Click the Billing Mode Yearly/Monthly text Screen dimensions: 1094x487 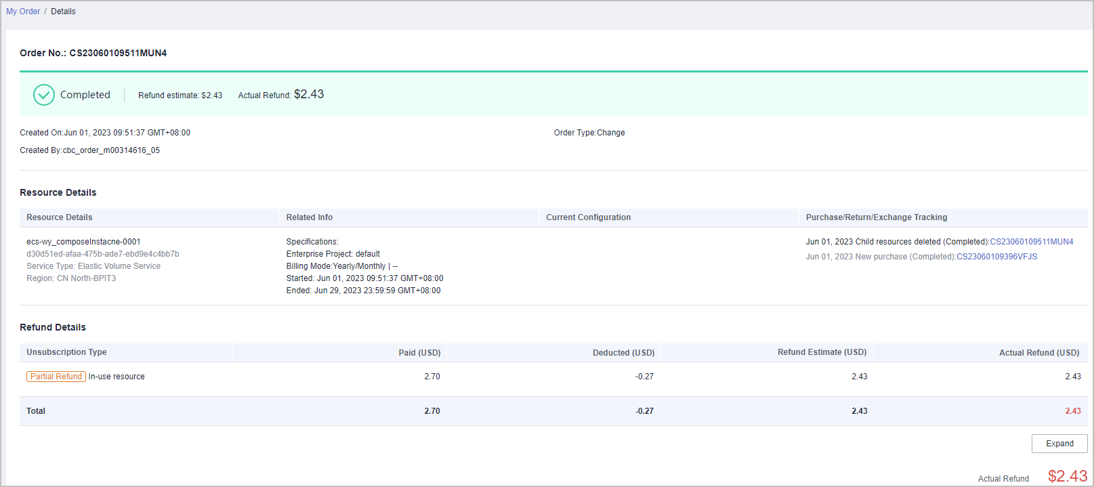(x=336, y=266)
